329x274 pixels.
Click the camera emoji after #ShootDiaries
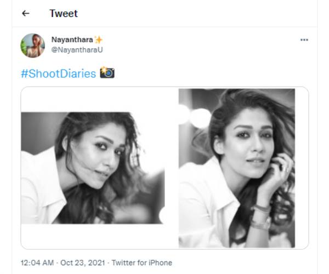[x=107, y=73]
